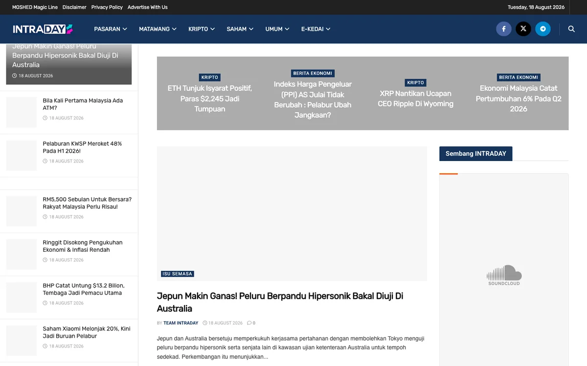The image size is (587, 366).
Task: Open 'RM5,500 Sebulan Untuk Bersara?' article
Action: point(87,203)
